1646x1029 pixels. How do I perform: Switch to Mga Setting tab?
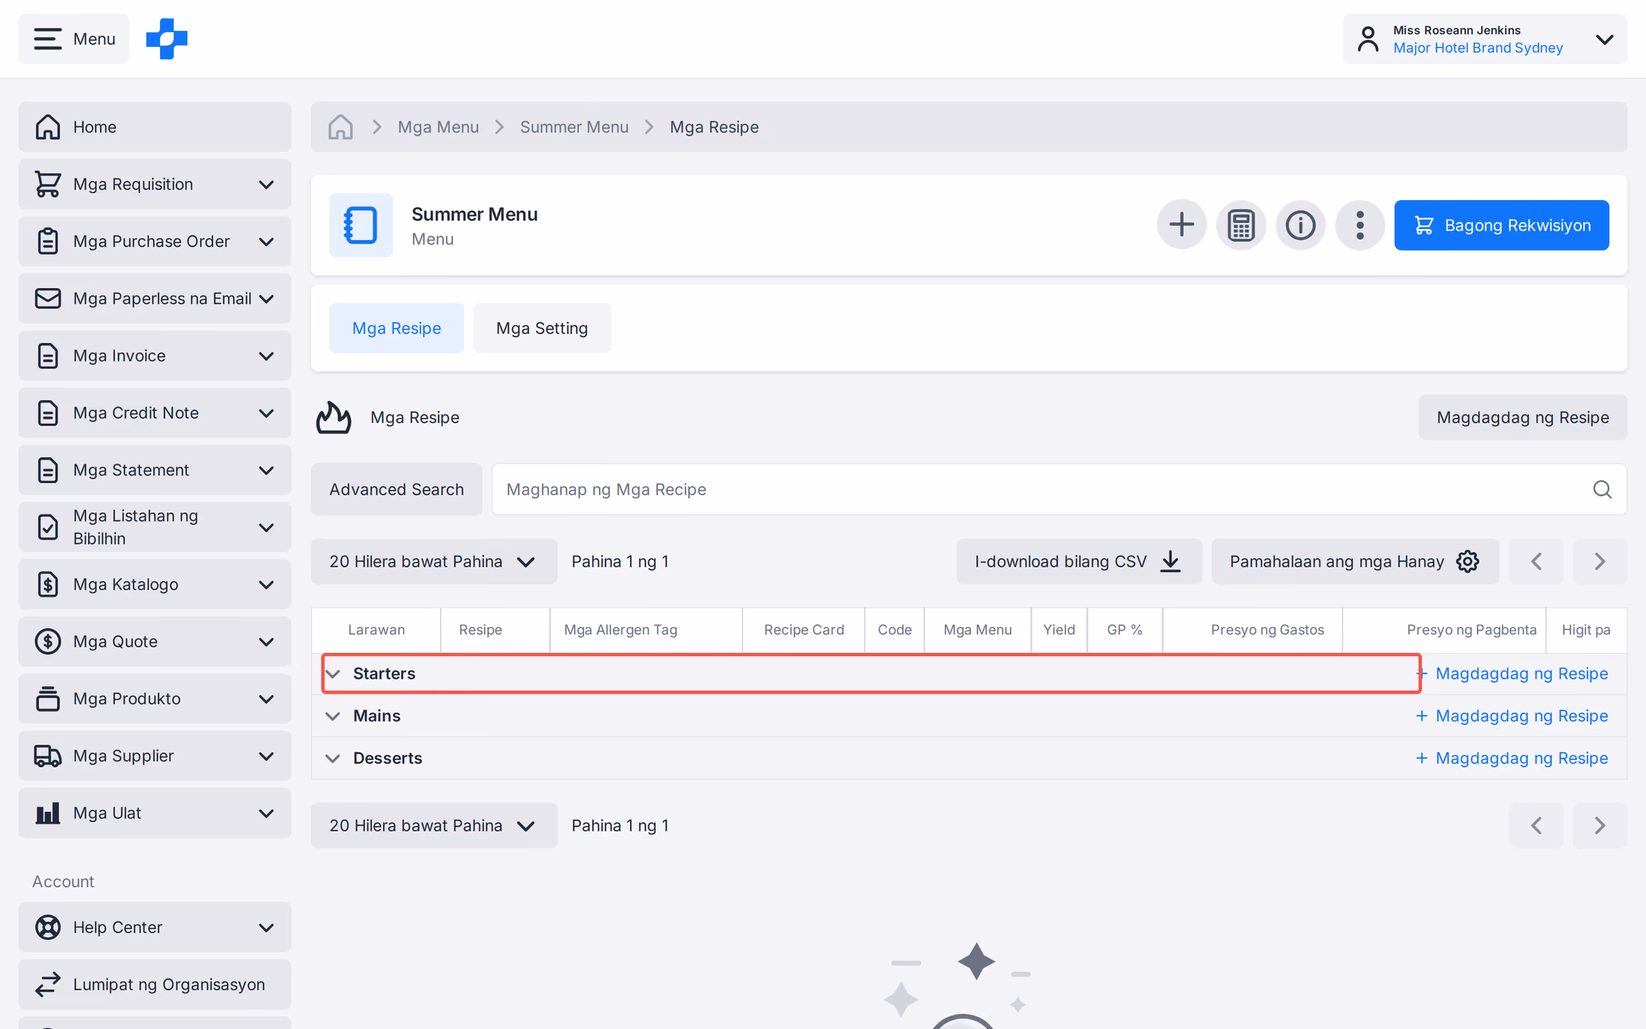pos(541,328)
